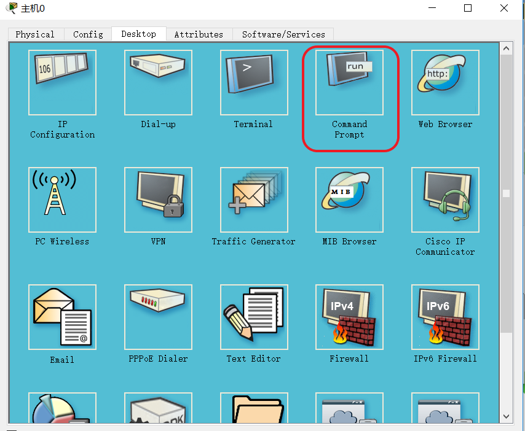Open the MIB Browser
The image size is (525, 431).
(349, 200)
